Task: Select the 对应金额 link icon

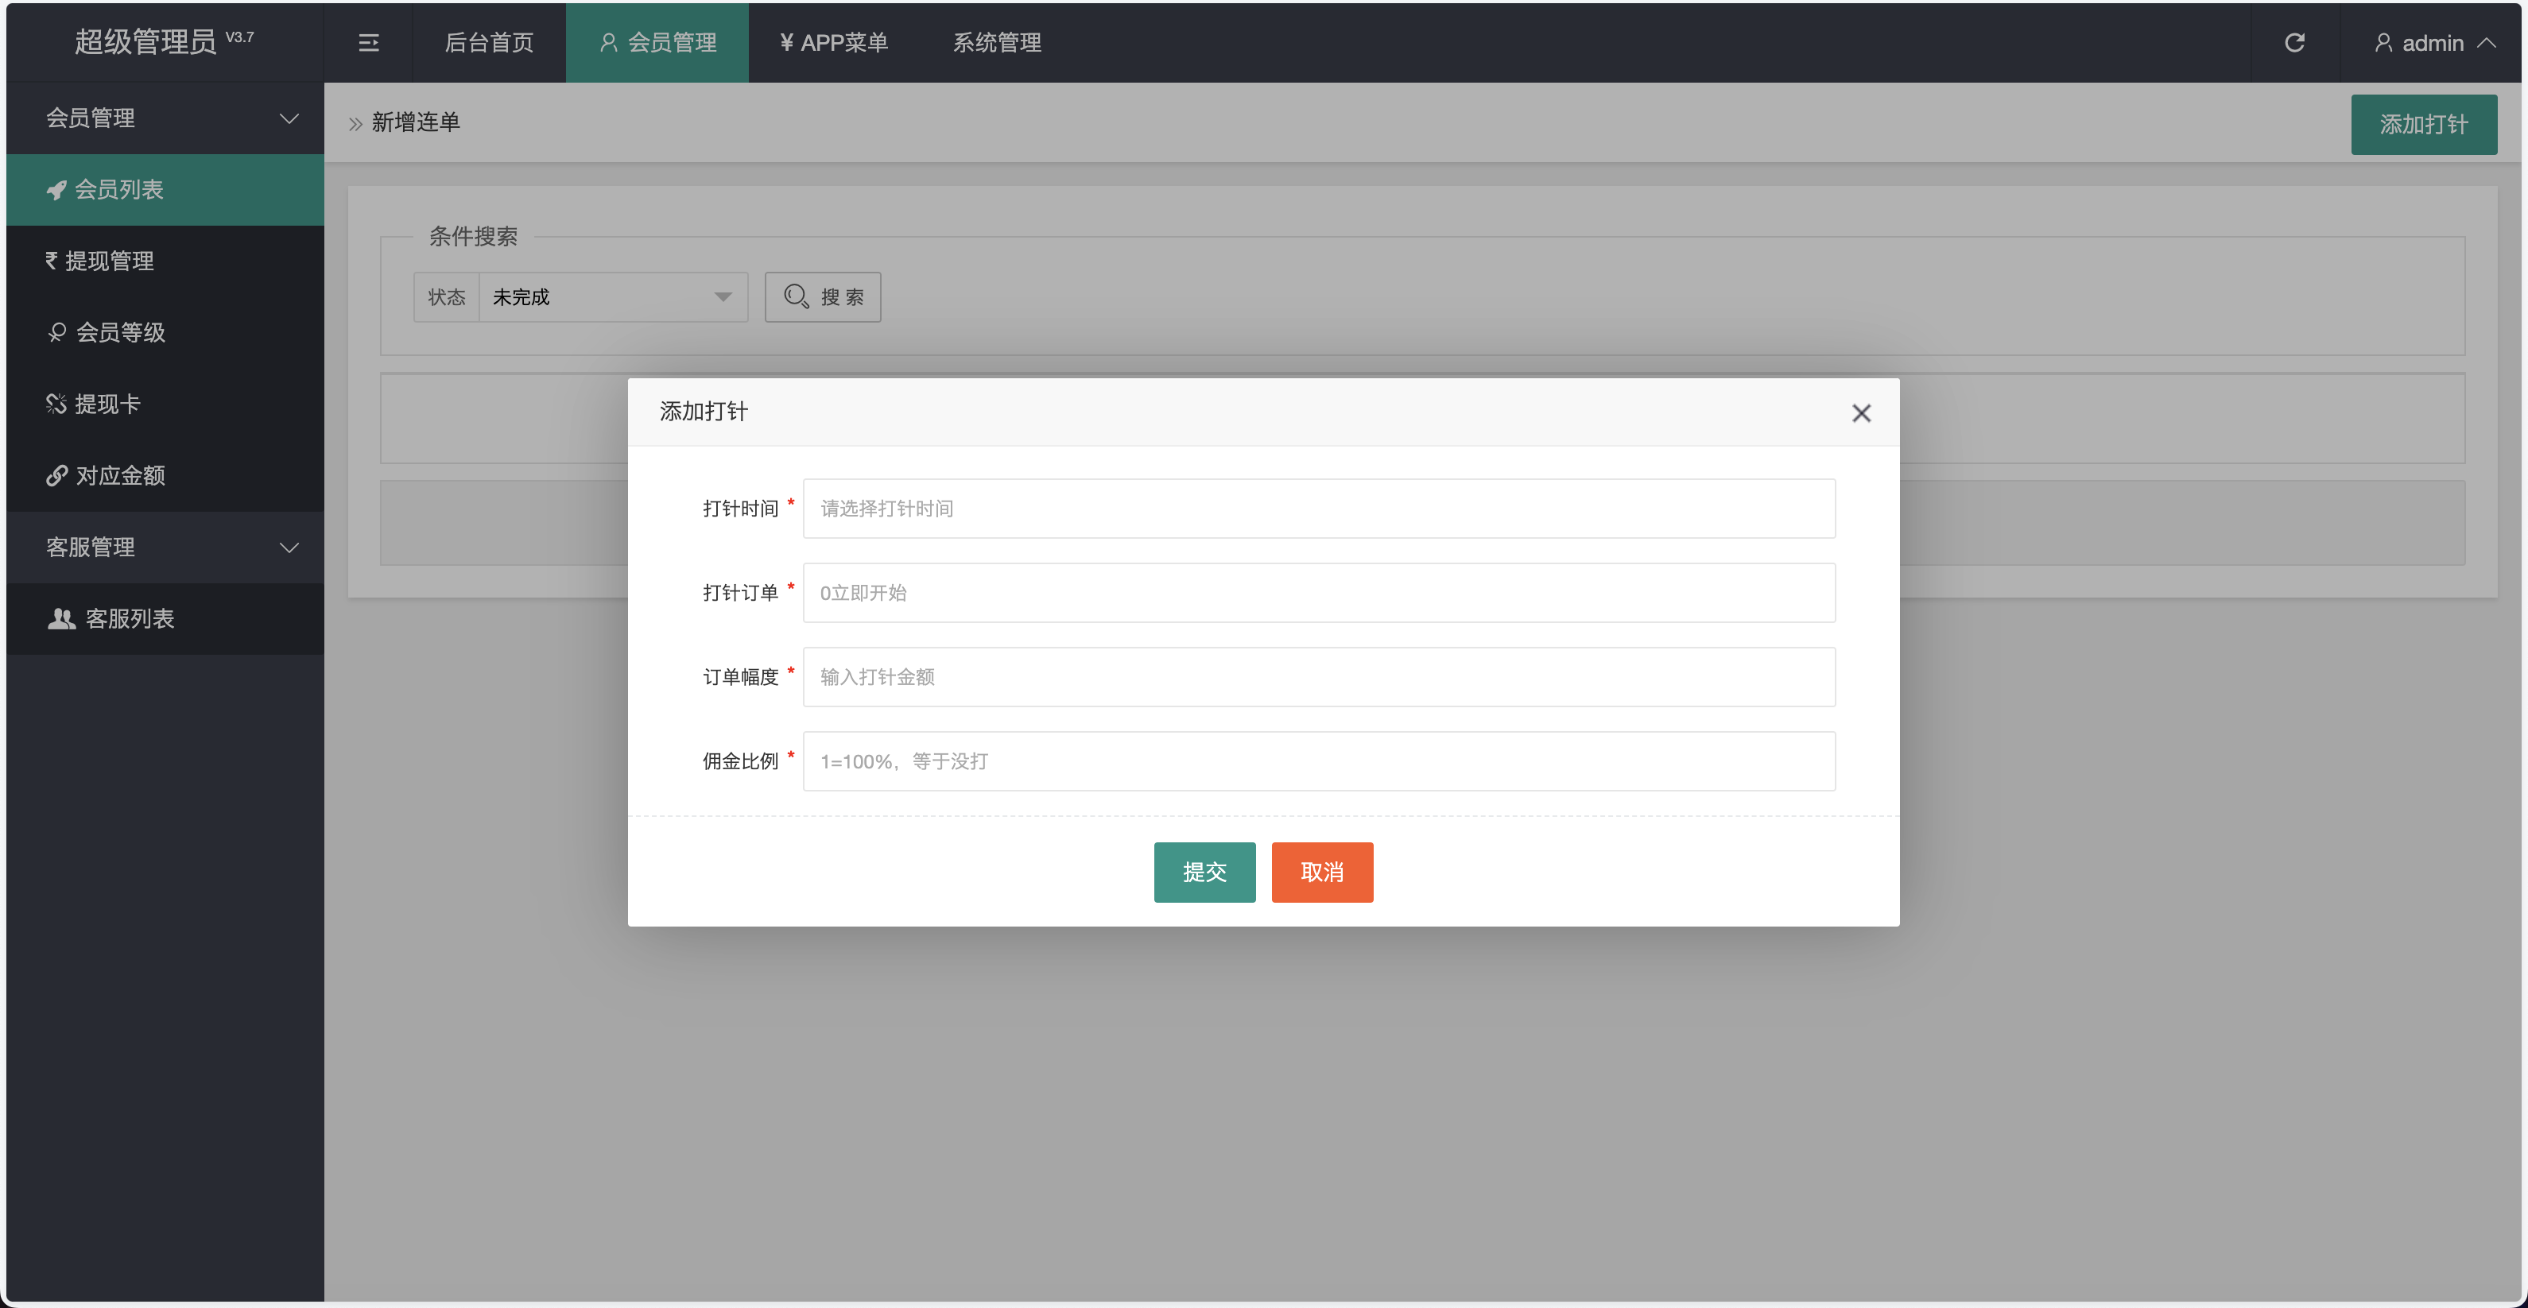Action: 56,475
